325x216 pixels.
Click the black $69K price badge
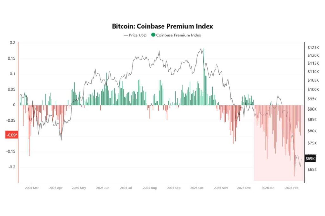[310, 158]
